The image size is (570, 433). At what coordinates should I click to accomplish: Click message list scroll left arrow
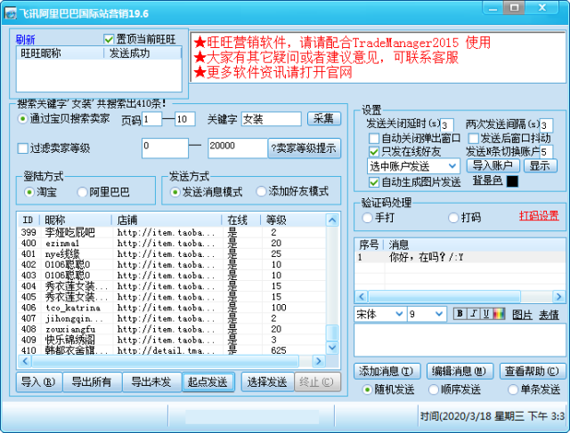tap(361, 297)
